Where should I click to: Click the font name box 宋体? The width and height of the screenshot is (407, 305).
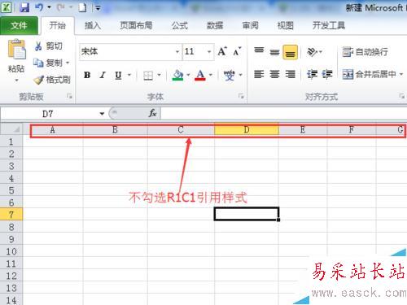(127, 51)
